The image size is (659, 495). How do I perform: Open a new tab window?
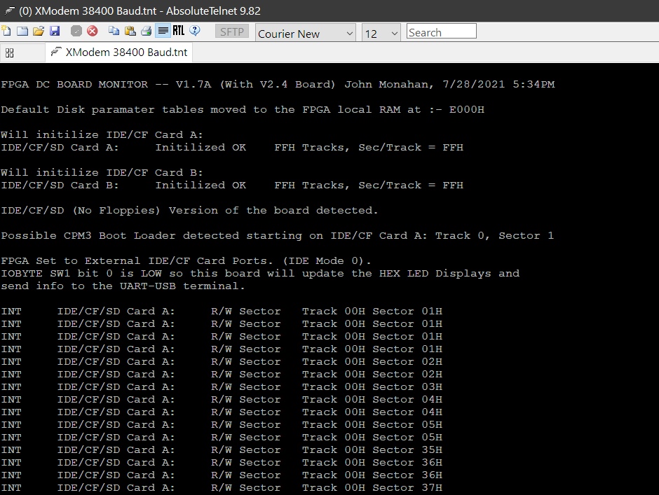(x=22, y=31)
